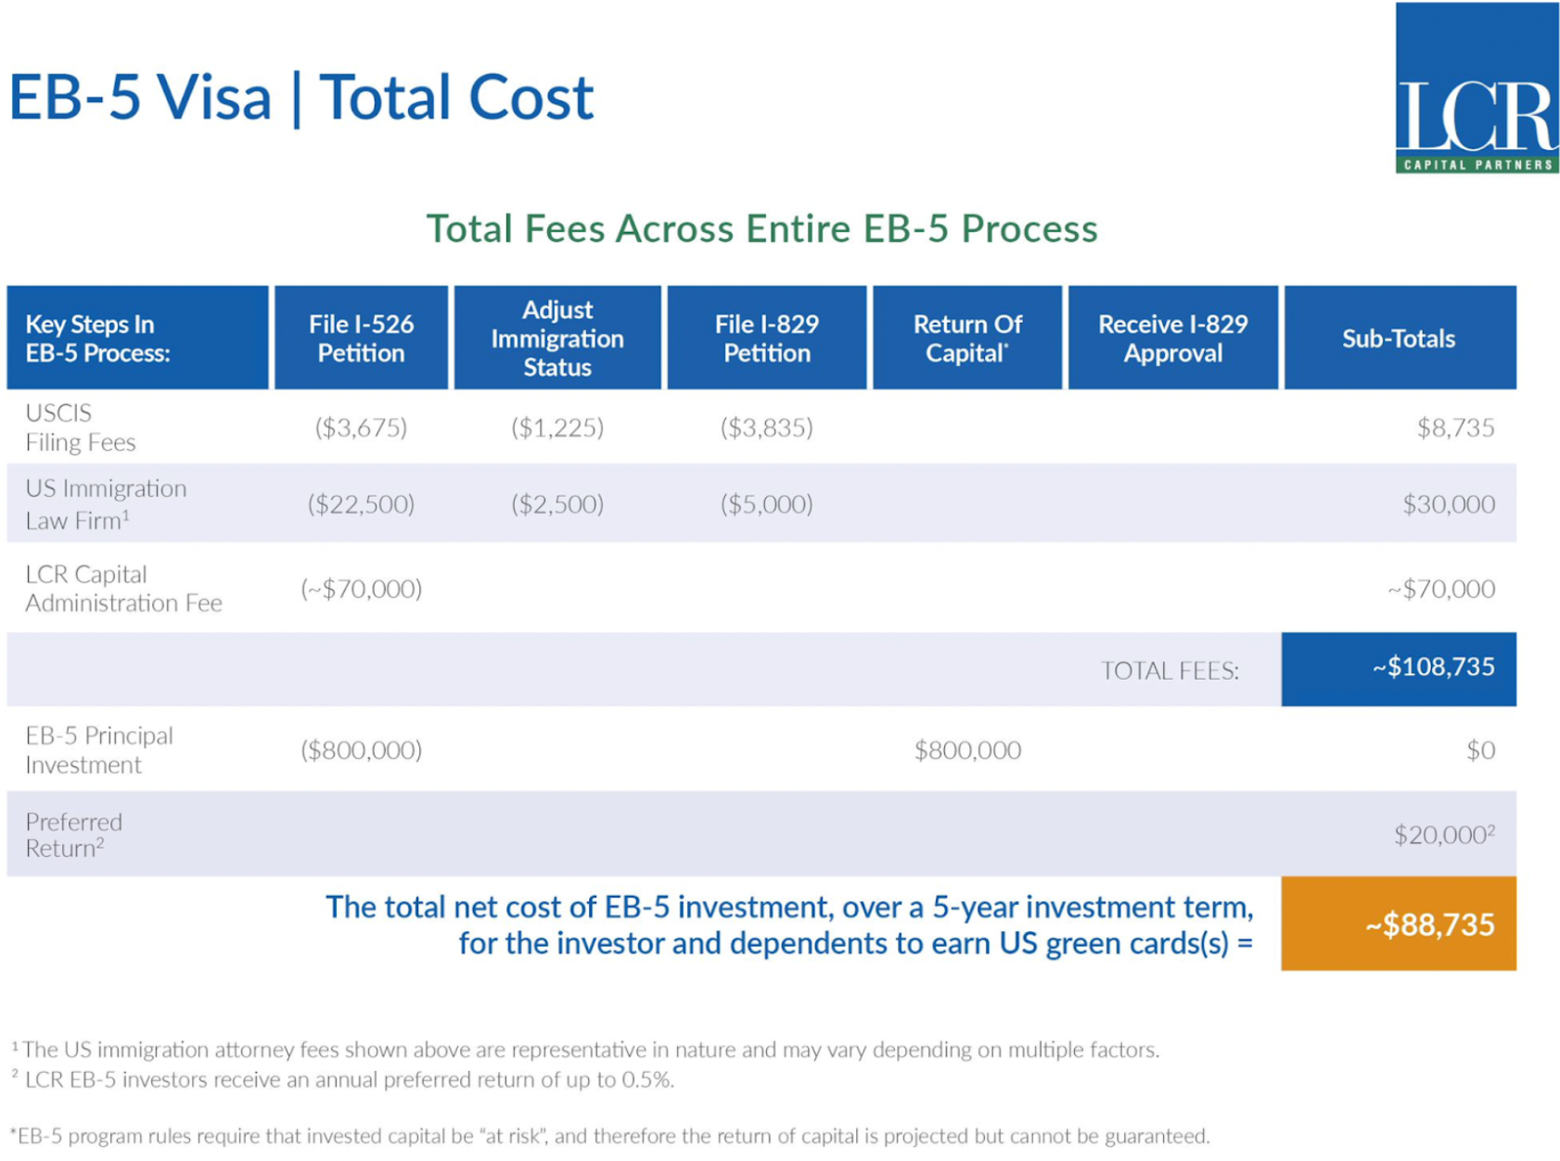Click the ~$70,000 sub-total value
1560x1161 pixels.
1441,589
